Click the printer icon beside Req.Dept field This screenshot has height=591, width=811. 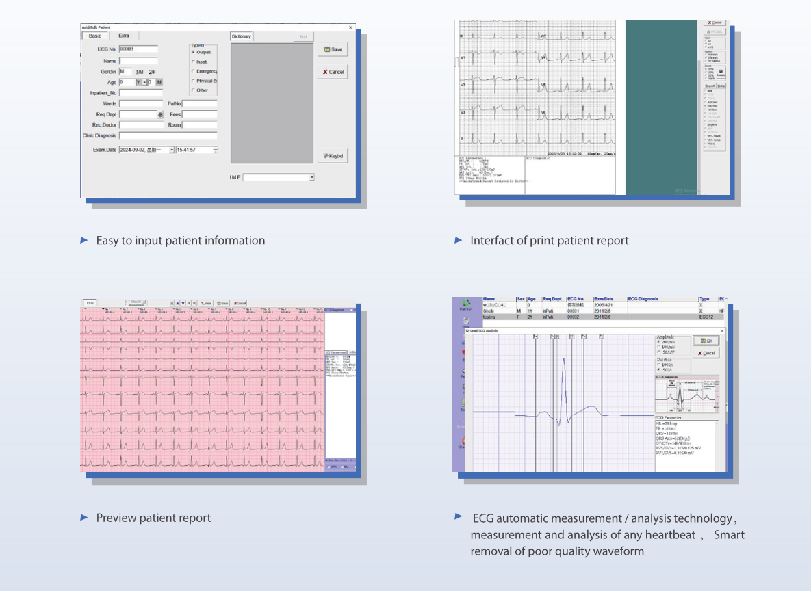[161, 114]
